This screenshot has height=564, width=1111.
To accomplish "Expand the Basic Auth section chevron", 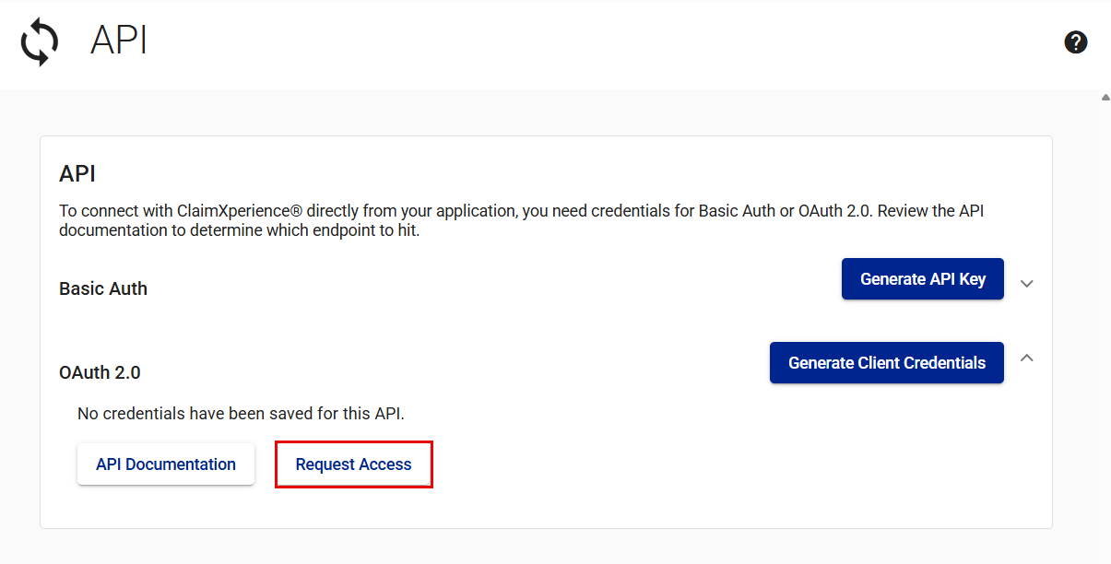I will tap(1027, 283).
